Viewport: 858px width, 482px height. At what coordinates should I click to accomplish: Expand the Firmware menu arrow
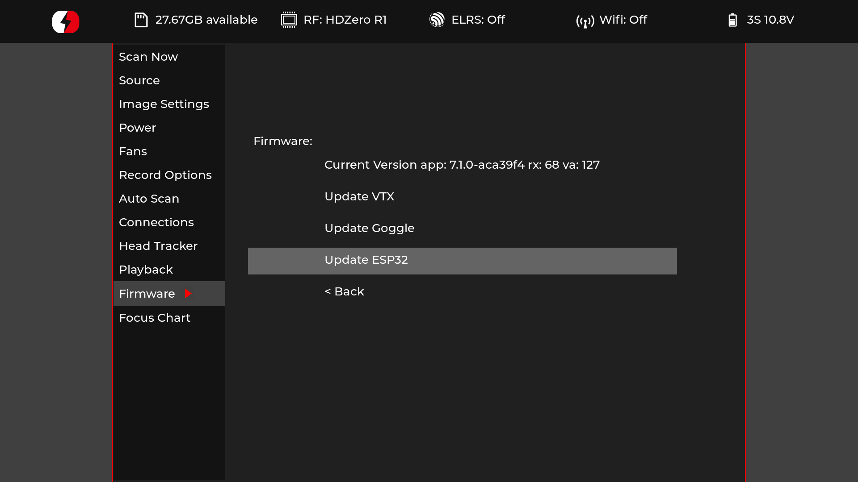point(189,293)
